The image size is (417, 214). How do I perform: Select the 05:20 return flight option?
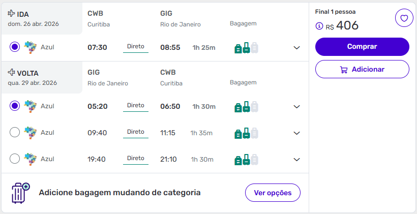click(x=15, y=106)
